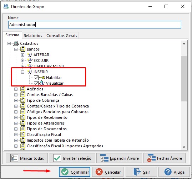
Task: Click the tree scrollbar down arrow
Action: 184,147
